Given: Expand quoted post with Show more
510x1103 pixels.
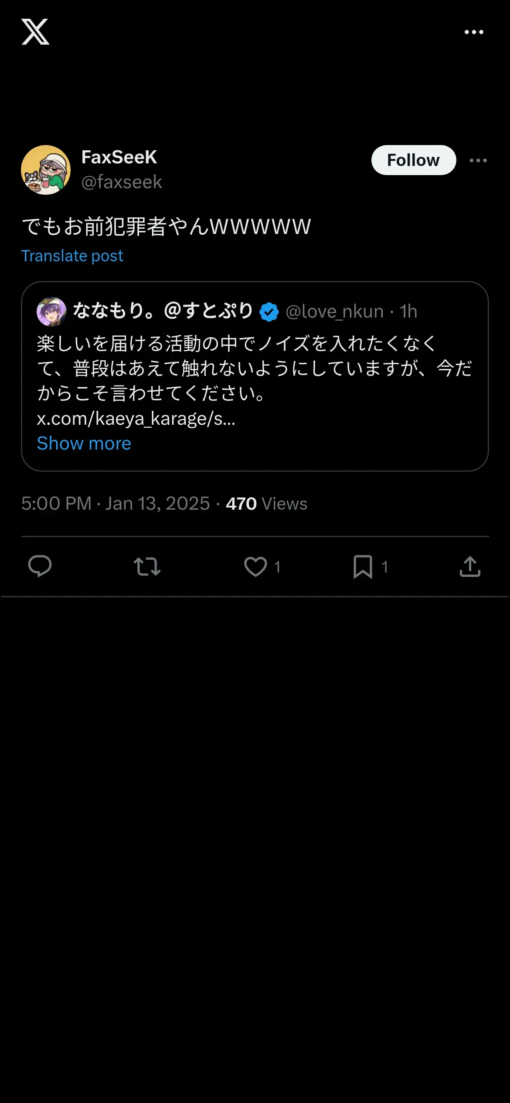Looking at the screenshot, I should [x=84, y=443].
